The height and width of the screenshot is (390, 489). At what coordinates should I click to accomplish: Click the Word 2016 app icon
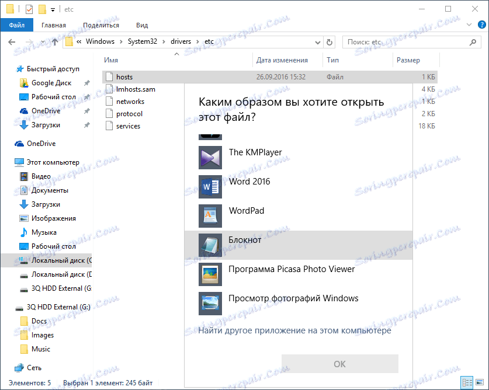coord(210,187)
